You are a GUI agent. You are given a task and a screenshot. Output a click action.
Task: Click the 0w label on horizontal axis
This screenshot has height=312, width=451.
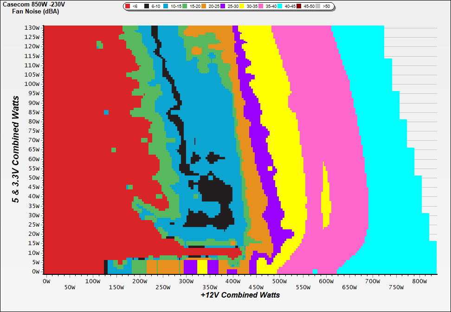tap(46, 281)
